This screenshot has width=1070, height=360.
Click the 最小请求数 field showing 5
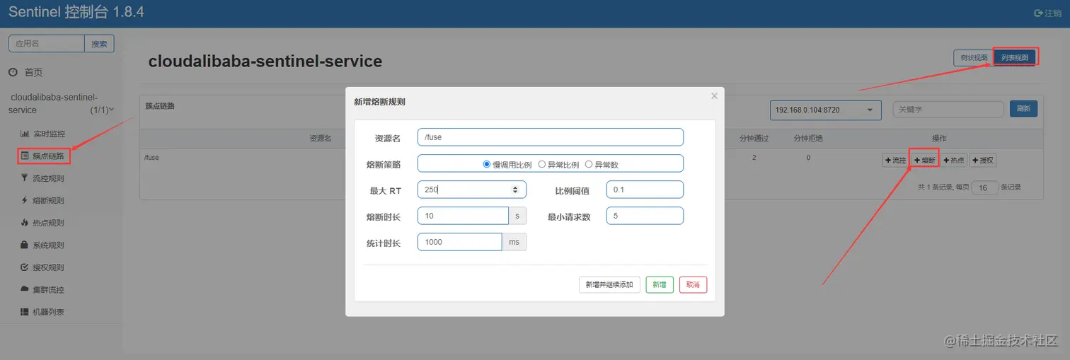[x=645, y=216]
